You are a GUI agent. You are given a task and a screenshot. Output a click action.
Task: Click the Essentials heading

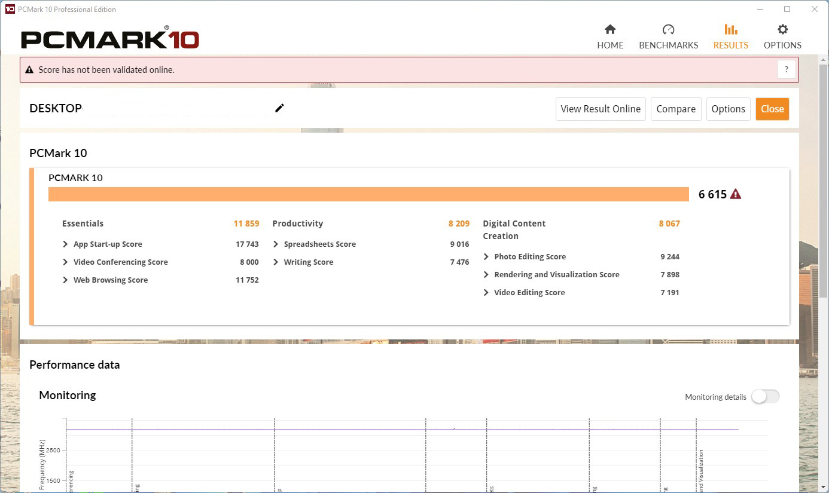point(83,223)
